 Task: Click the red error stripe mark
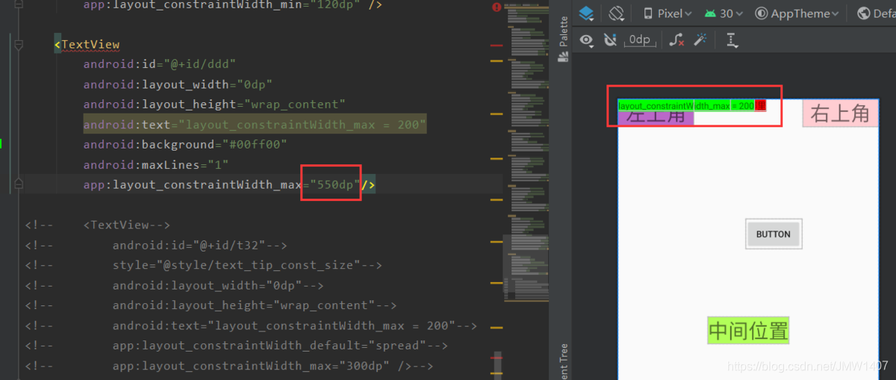pos(497,46)
